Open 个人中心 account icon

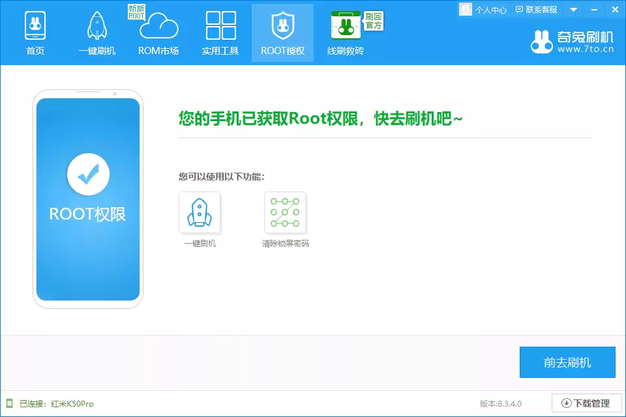pos(465,9)
